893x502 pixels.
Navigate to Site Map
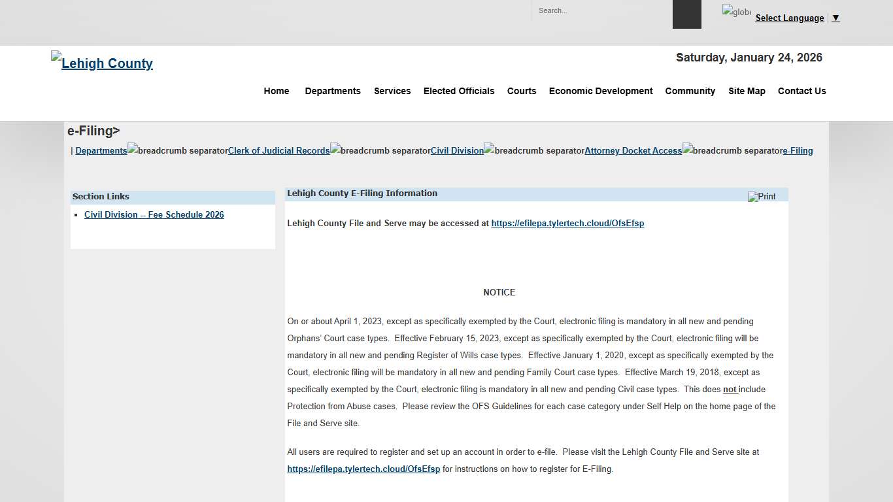click(747, 91)
